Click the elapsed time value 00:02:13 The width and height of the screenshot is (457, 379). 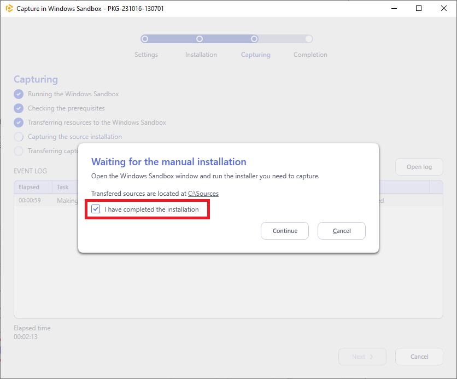26,337
